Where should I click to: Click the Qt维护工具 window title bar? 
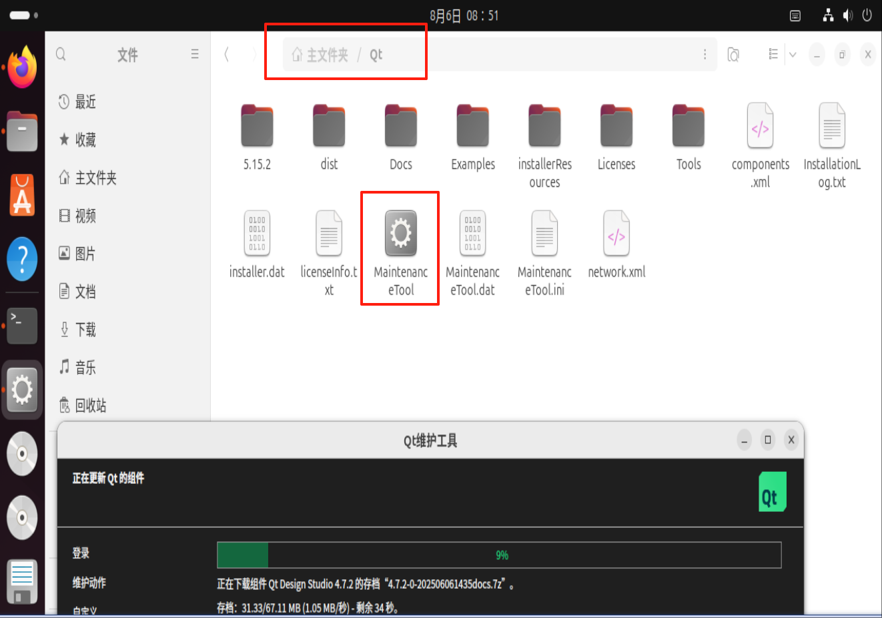point(430,440)
